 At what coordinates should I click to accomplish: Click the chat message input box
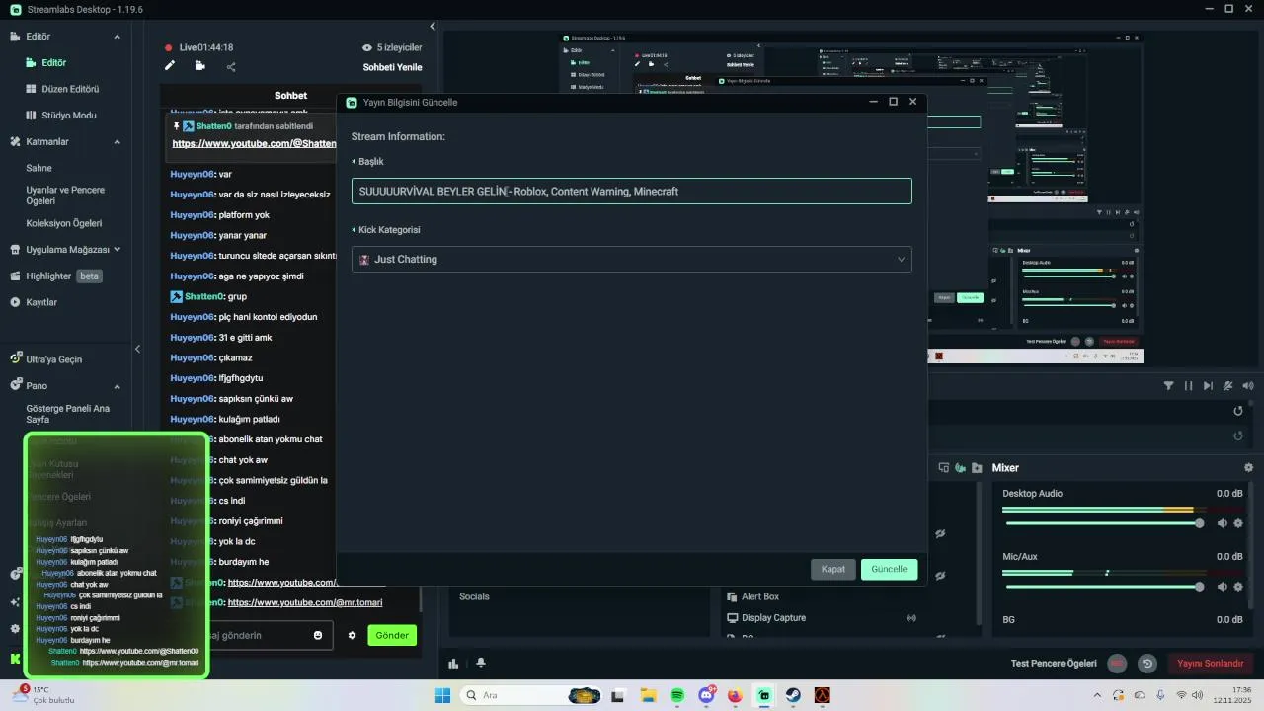259,635
